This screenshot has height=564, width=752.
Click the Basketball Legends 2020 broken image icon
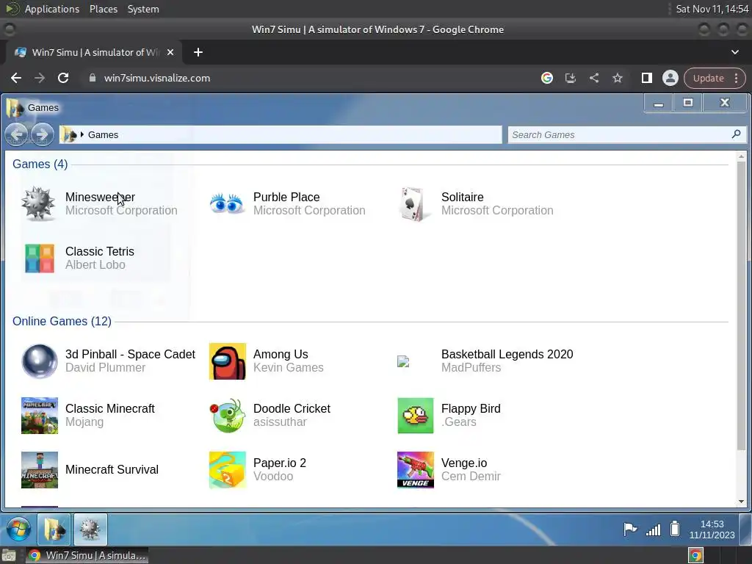coord(403,361)
